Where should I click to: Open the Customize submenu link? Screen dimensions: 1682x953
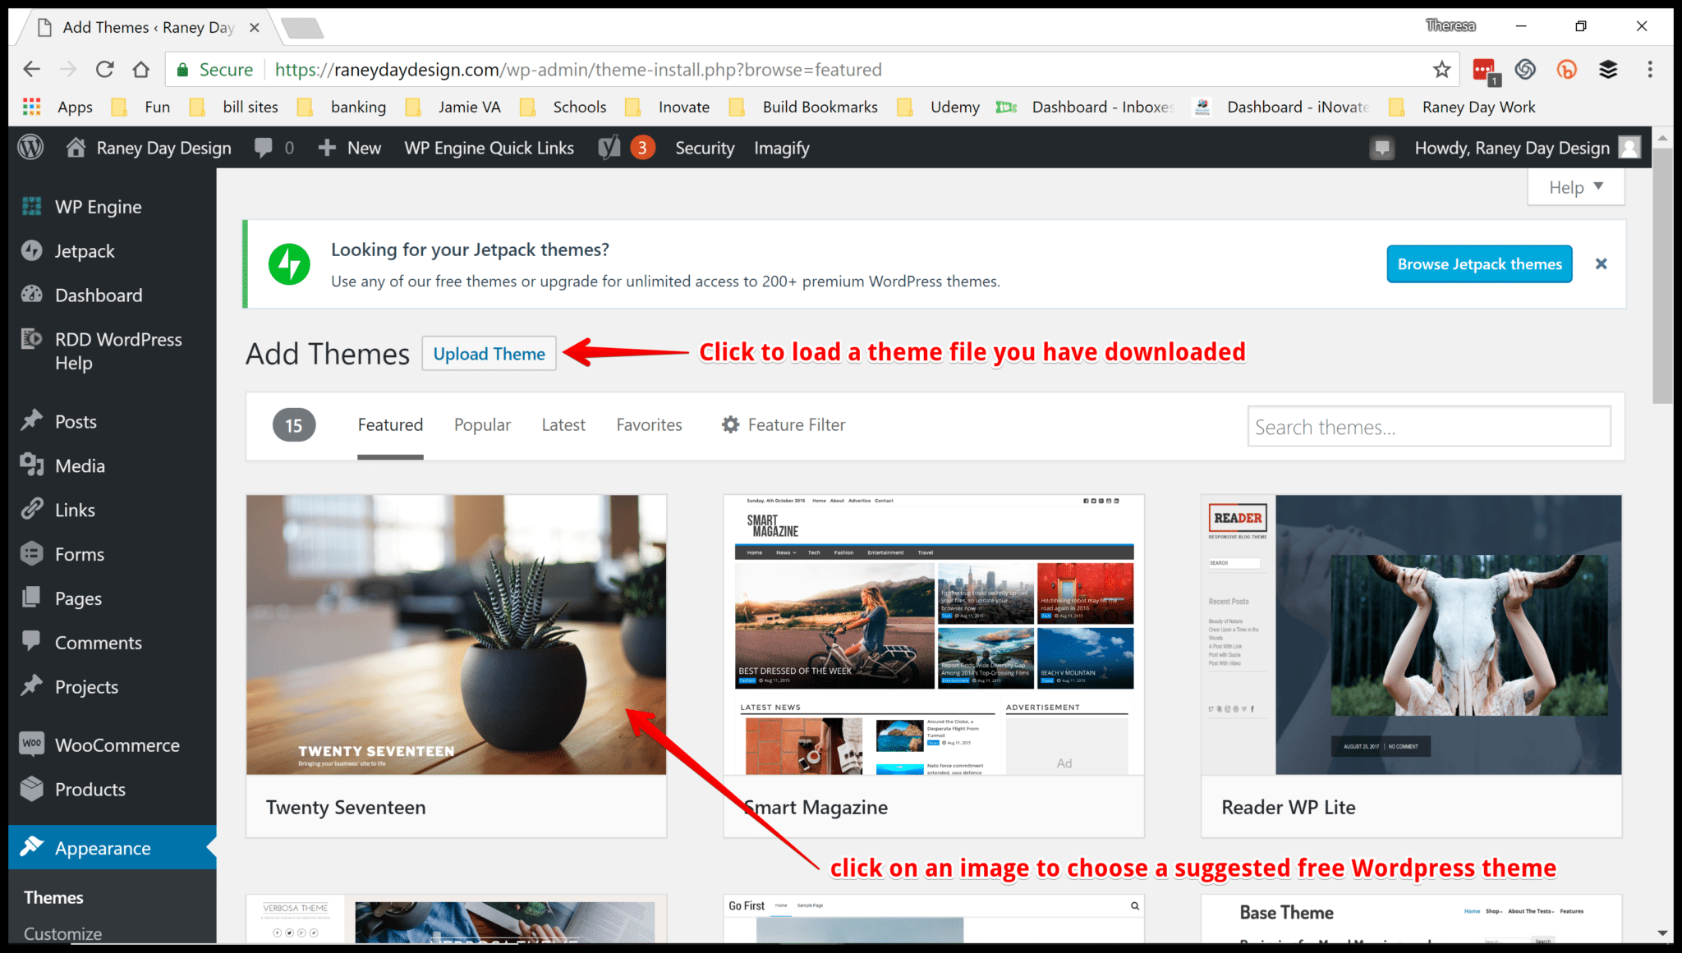63,933
